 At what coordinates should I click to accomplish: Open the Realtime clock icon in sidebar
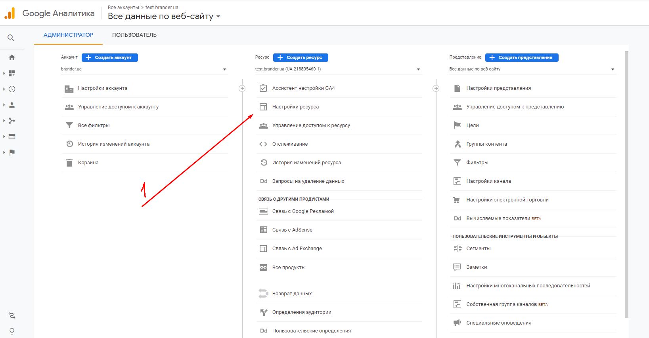point(12,89)
